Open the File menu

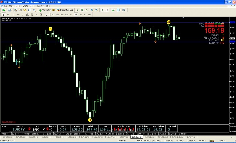tap(6, 6)
